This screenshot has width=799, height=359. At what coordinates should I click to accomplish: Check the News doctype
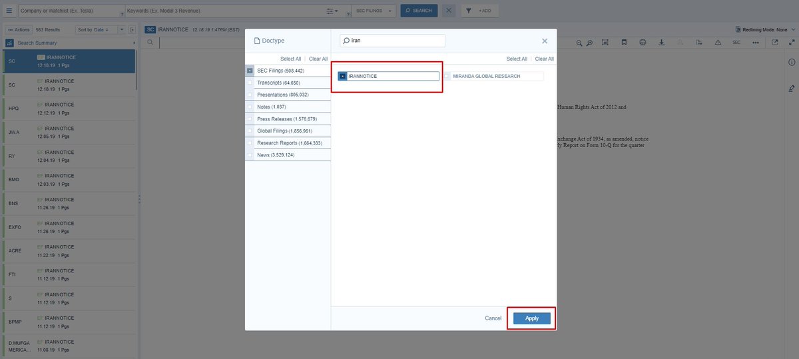250,155
